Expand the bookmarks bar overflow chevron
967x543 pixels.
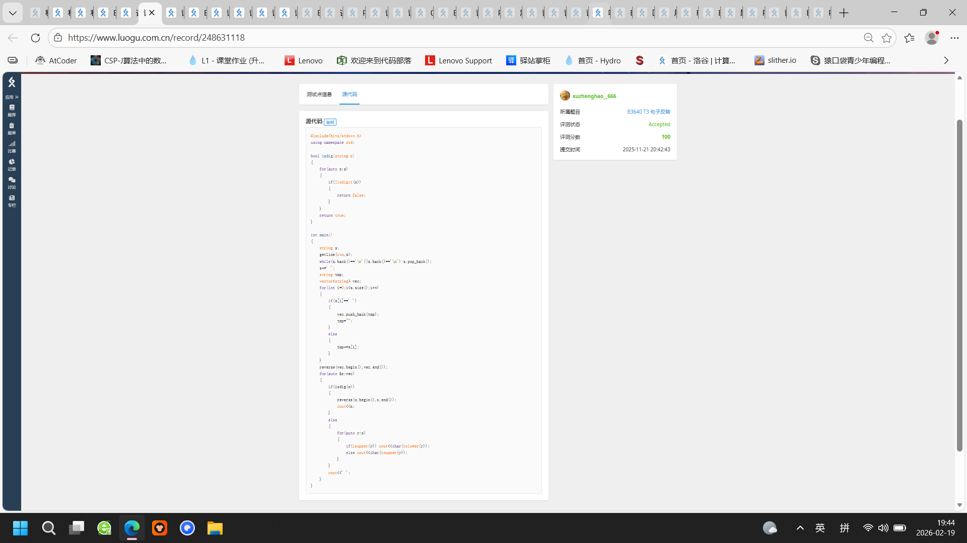[946, 60]
